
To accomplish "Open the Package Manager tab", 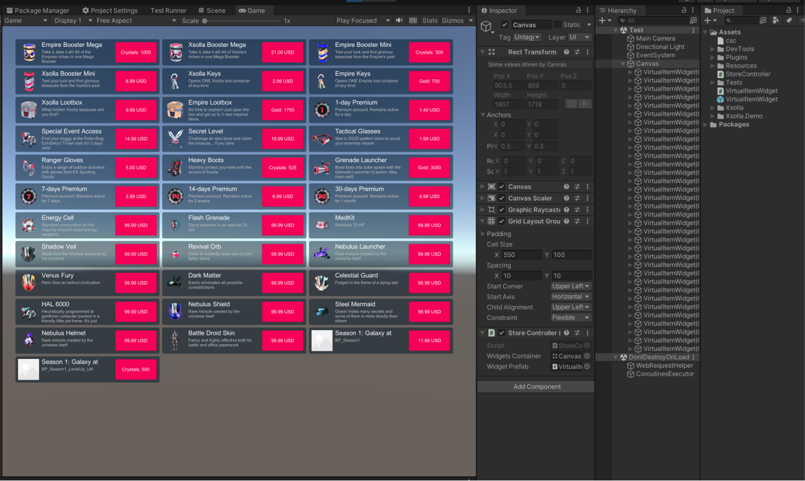I will click(39, 11).
